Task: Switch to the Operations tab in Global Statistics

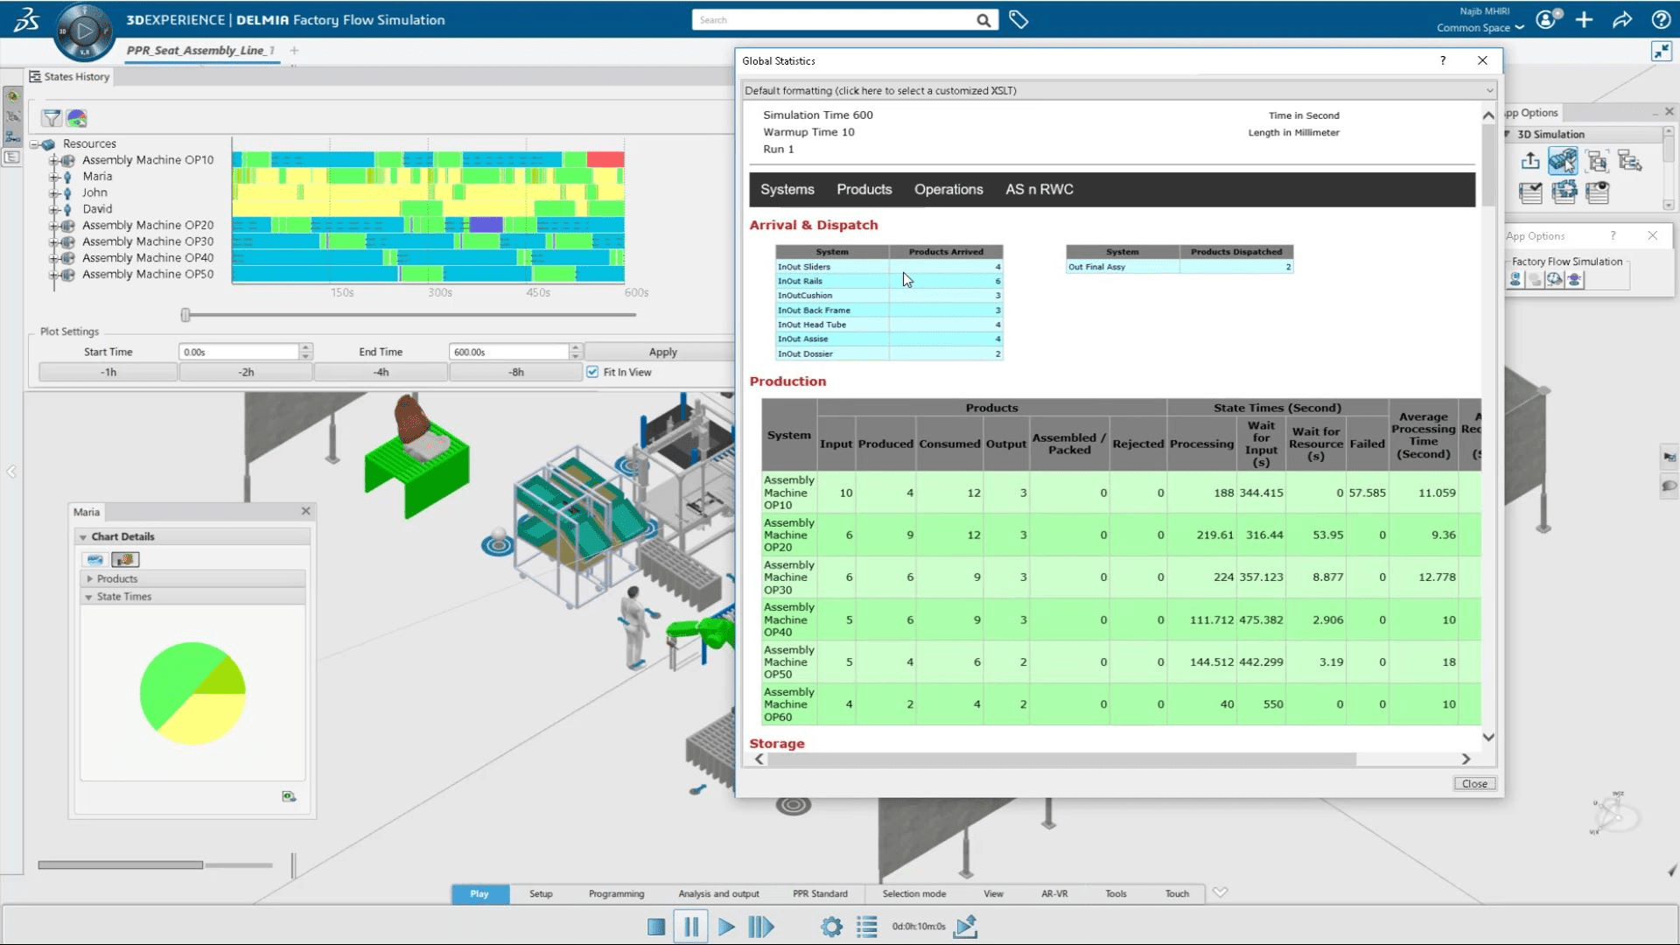Action: coord(948,189)
